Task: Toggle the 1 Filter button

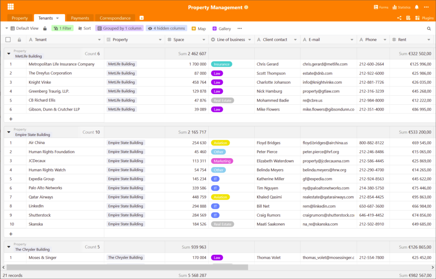Action: (62, 28)
